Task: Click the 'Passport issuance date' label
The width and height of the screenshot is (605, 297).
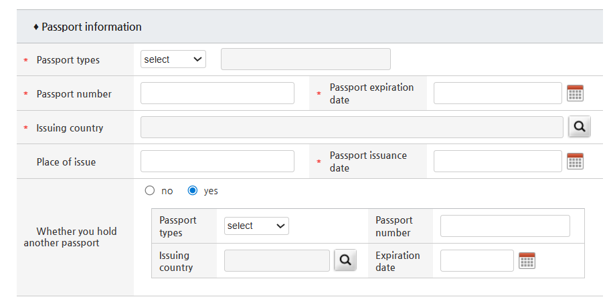Action: (368, 162)
